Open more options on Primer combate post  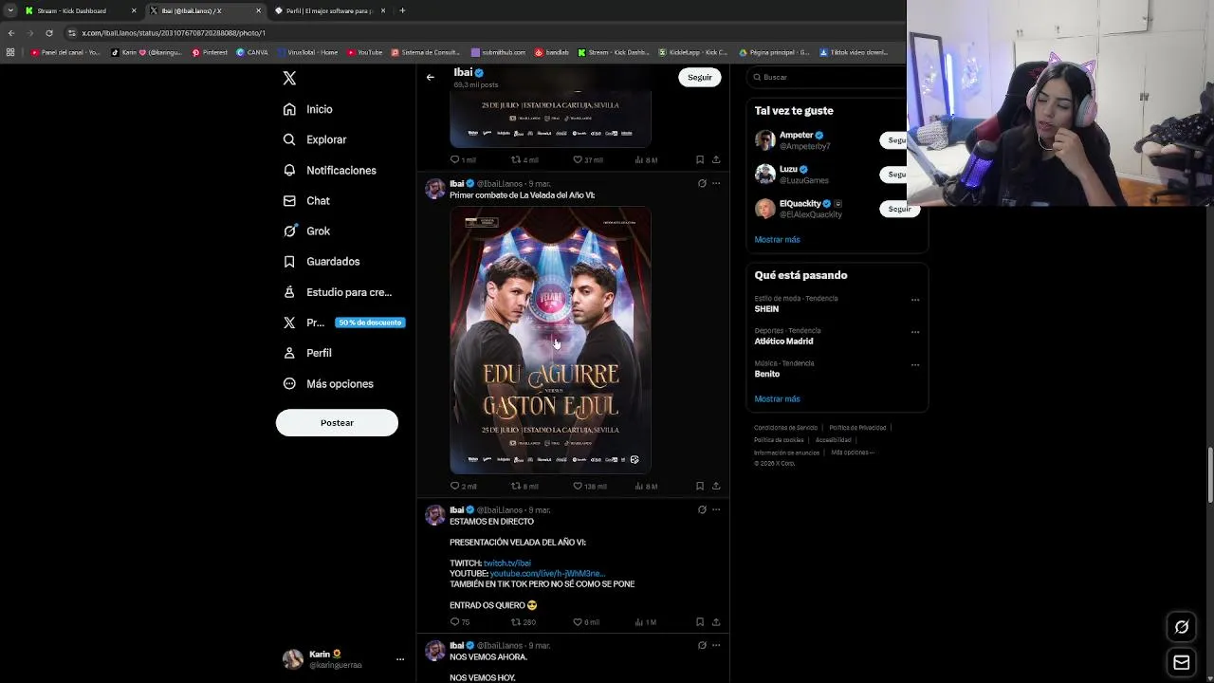tap(716, 183)
